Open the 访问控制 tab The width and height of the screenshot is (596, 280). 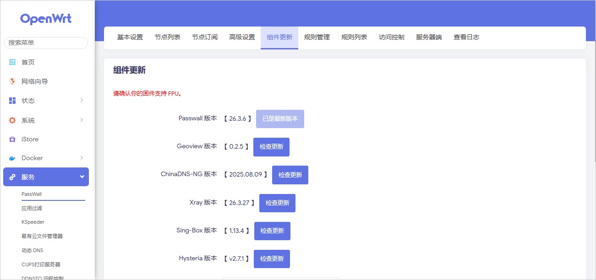click(392, 38)
